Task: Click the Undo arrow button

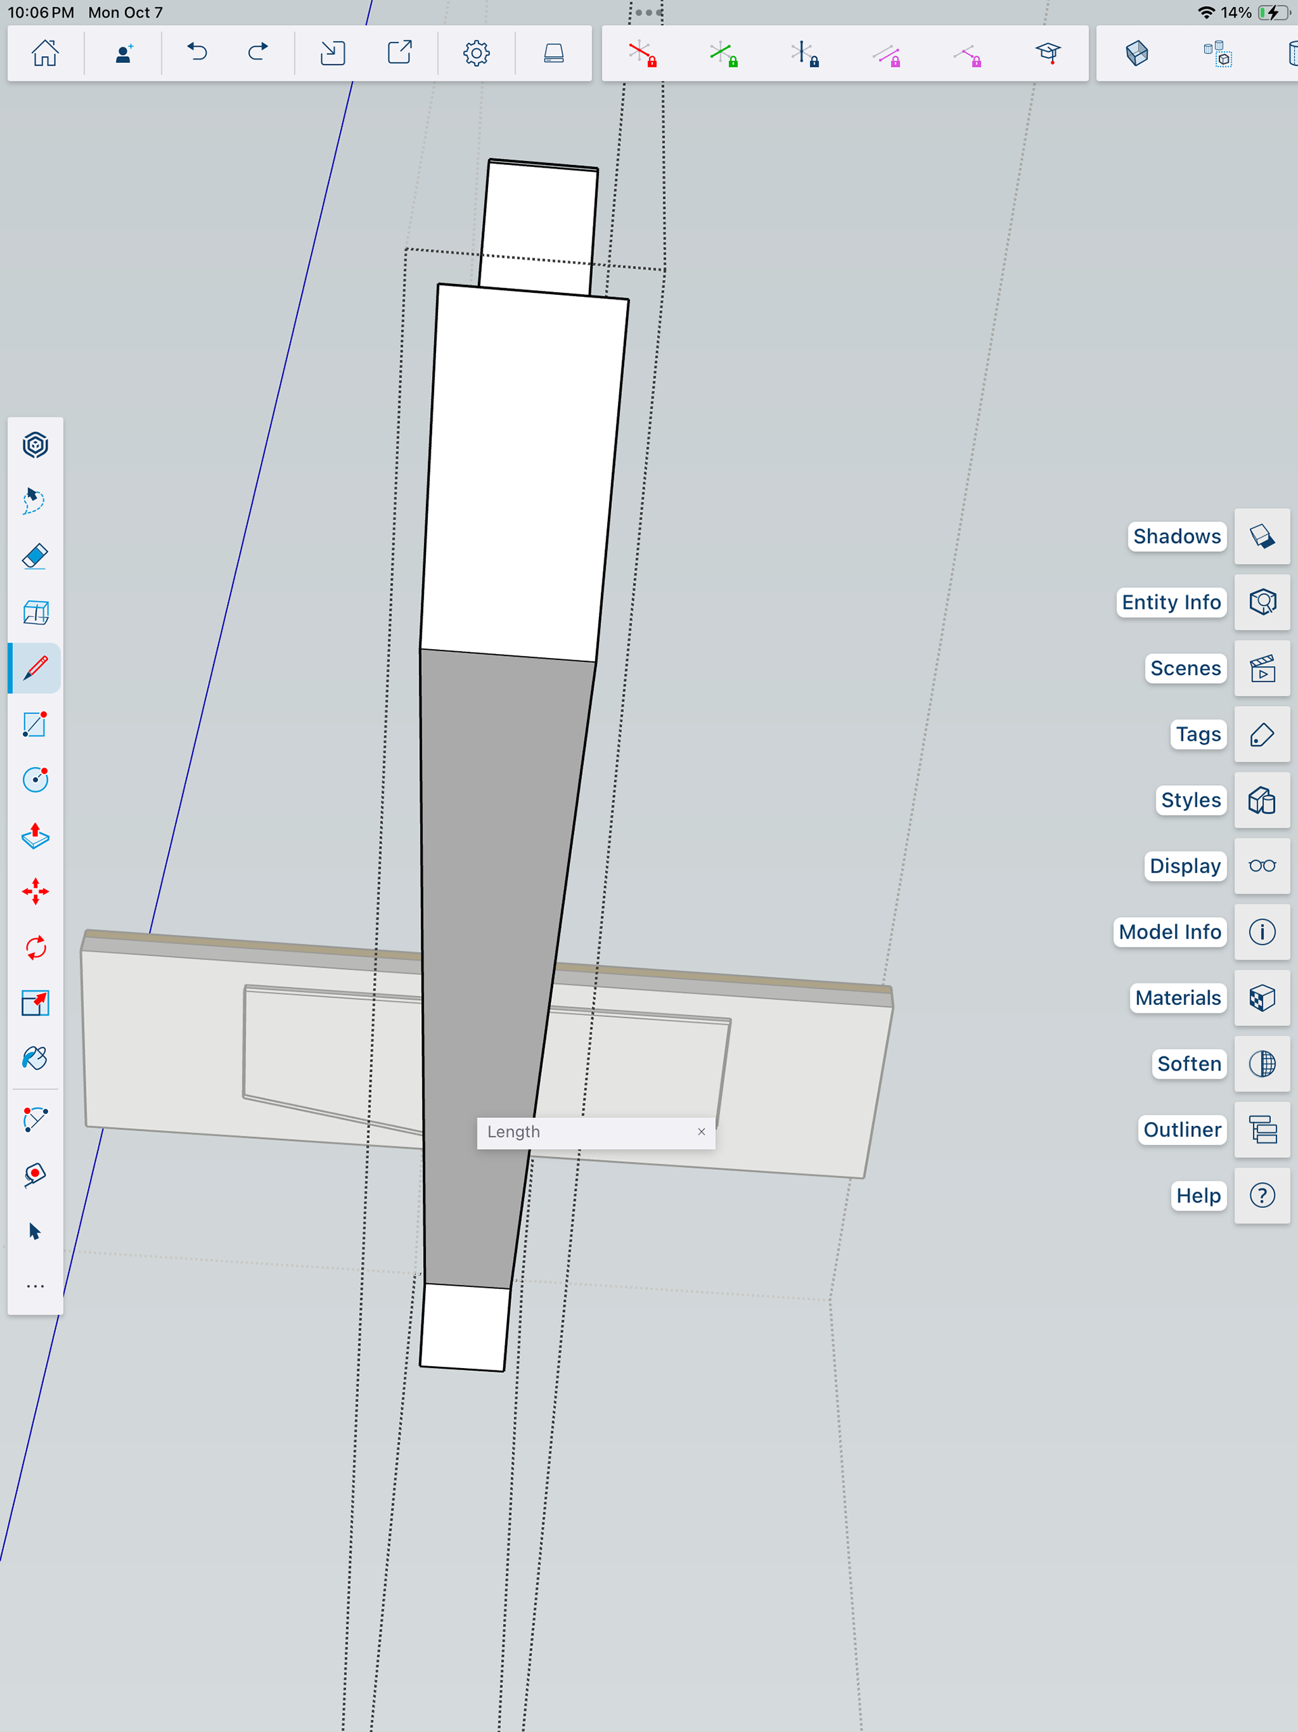Action: point(197,53)
